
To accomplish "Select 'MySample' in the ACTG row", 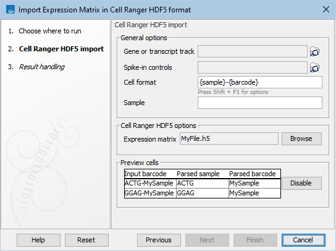I will [254, 183].
